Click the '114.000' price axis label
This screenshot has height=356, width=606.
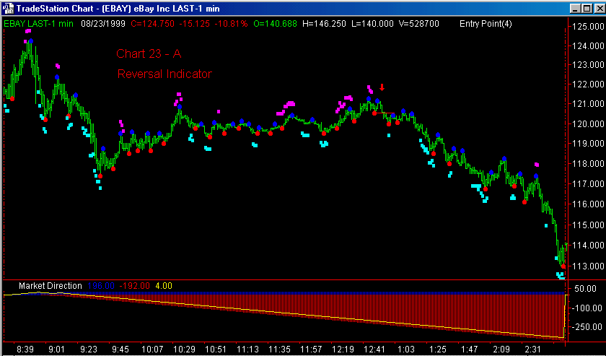coord(588,246)
